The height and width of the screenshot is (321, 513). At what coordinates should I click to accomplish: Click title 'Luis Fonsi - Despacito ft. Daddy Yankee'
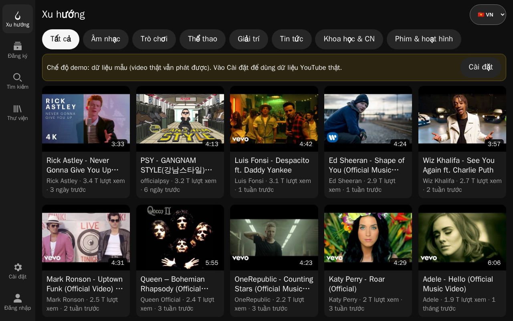272,165
